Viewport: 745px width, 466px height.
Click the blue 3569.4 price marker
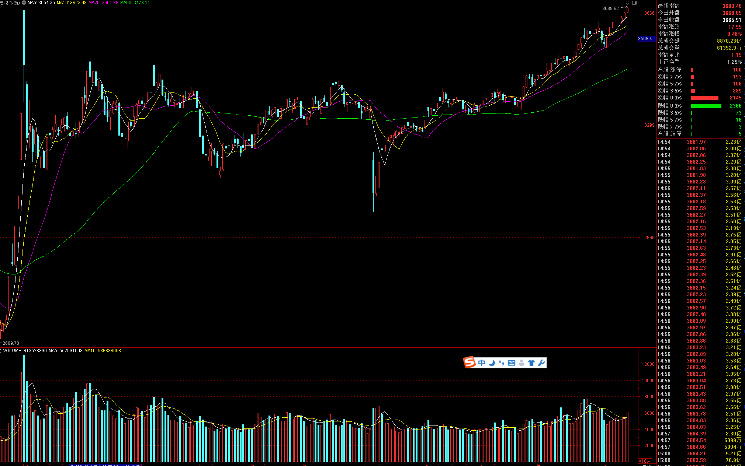(645, 39)
